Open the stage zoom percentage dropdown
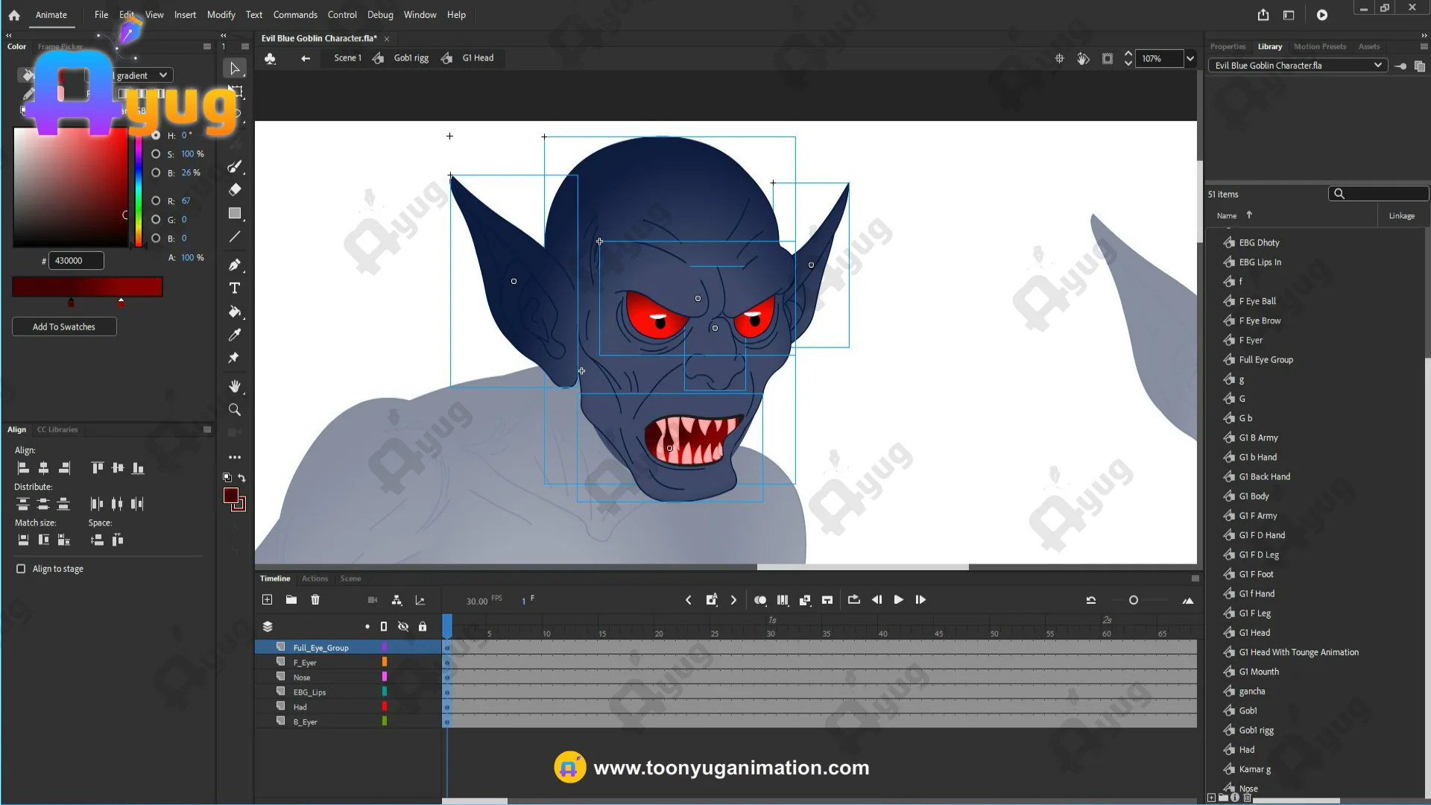 1190,59
